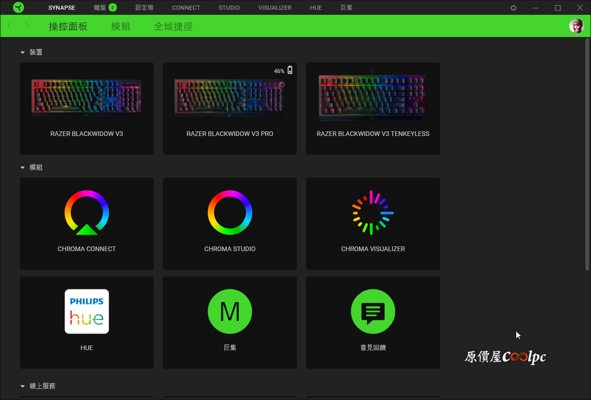This screenshot has height=400, width=591.
Task: Collapse the 模組 section
Action: [22, 168]
